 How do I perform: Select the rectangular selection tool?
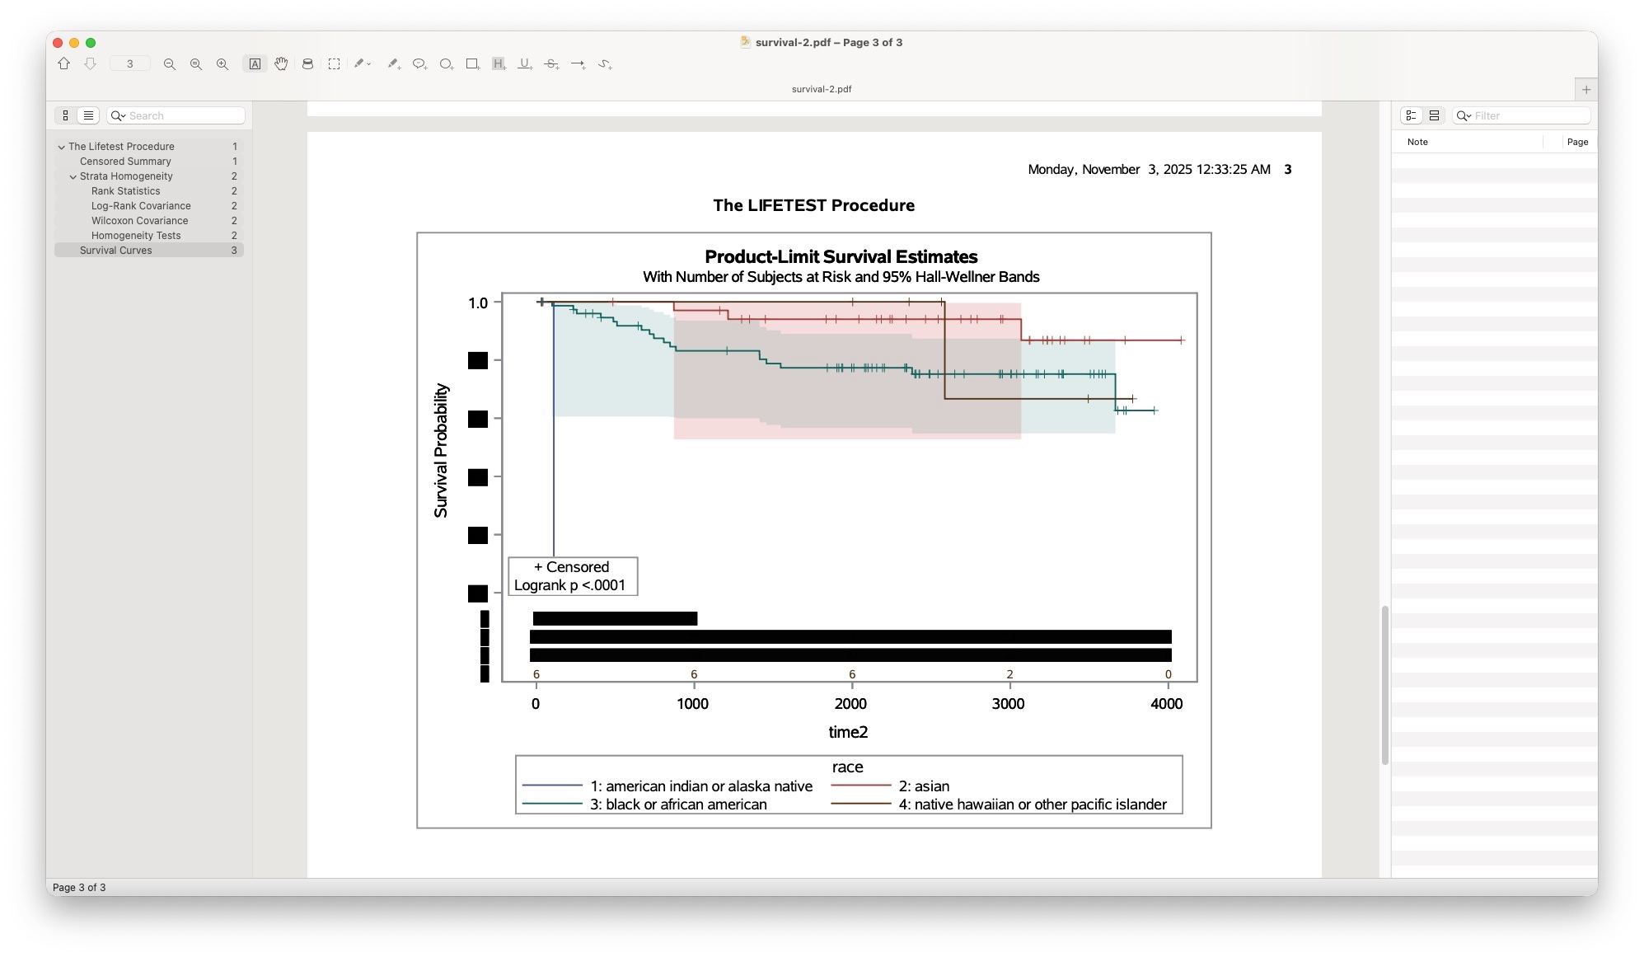point(334,63)
